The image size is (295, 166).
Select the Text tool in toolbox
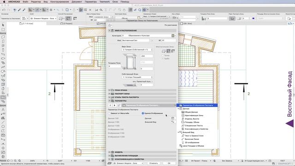(x=3, y=109)
